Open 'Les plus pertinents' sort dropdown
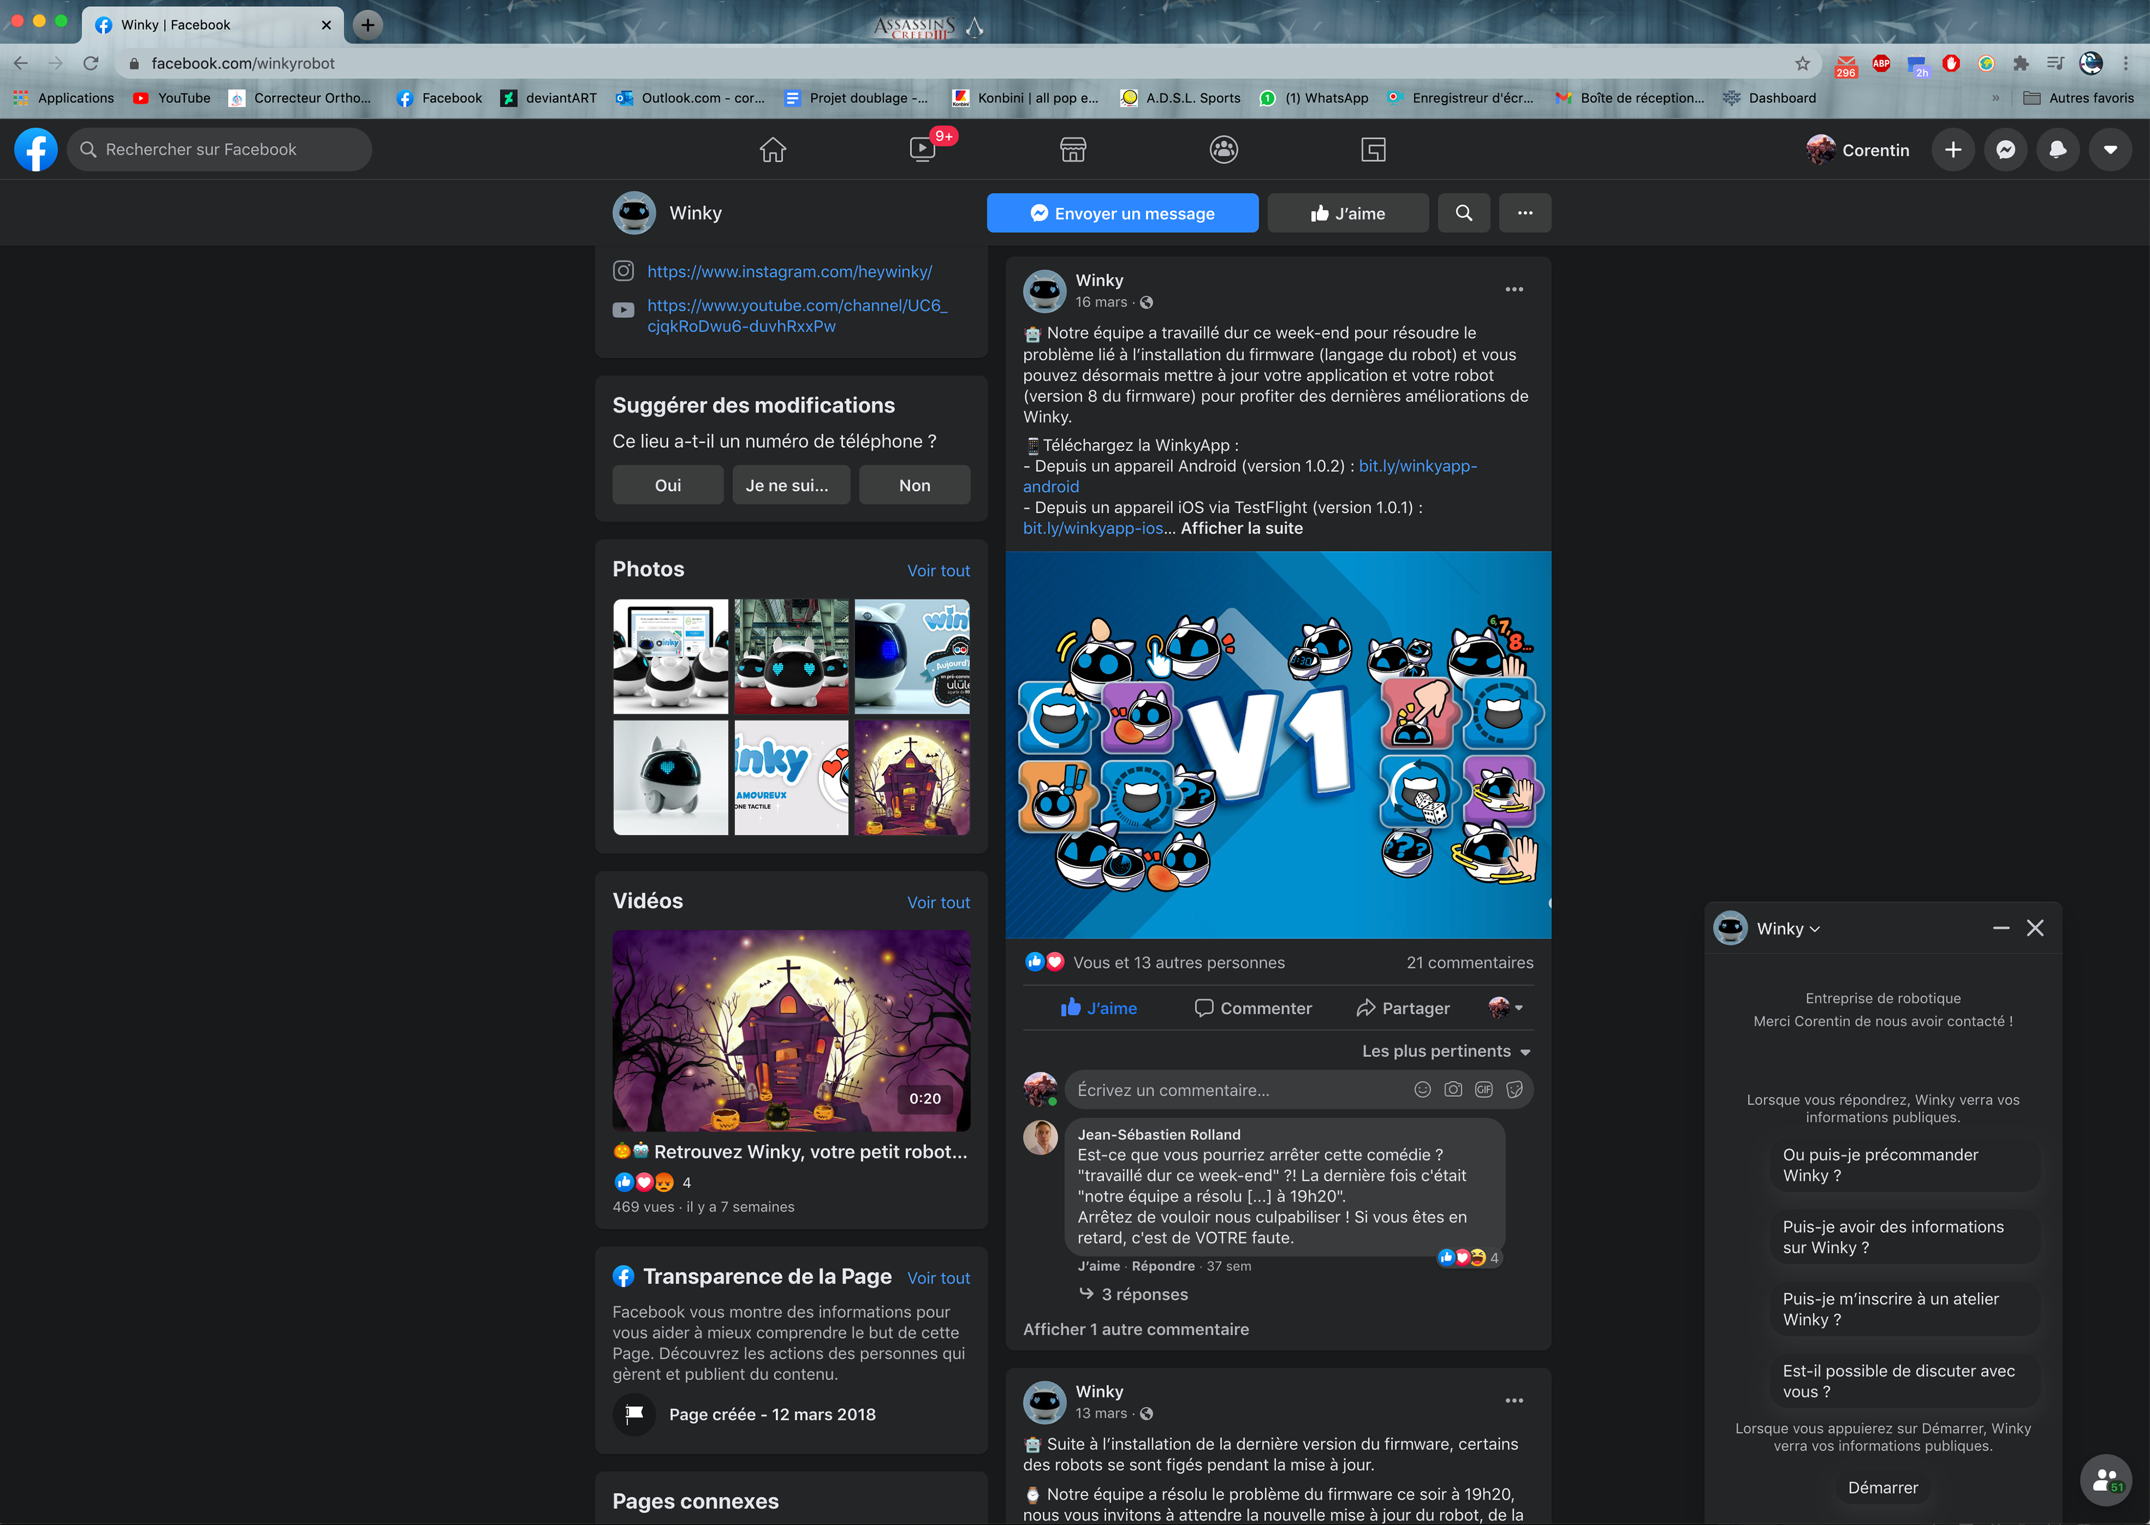Image resolution: width=2150 pixels, height=1525 pixels. (x=1446, y=1051)
